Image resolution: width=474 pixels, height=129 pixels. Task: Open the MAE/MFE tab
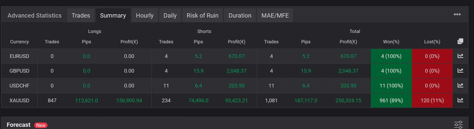275,15
